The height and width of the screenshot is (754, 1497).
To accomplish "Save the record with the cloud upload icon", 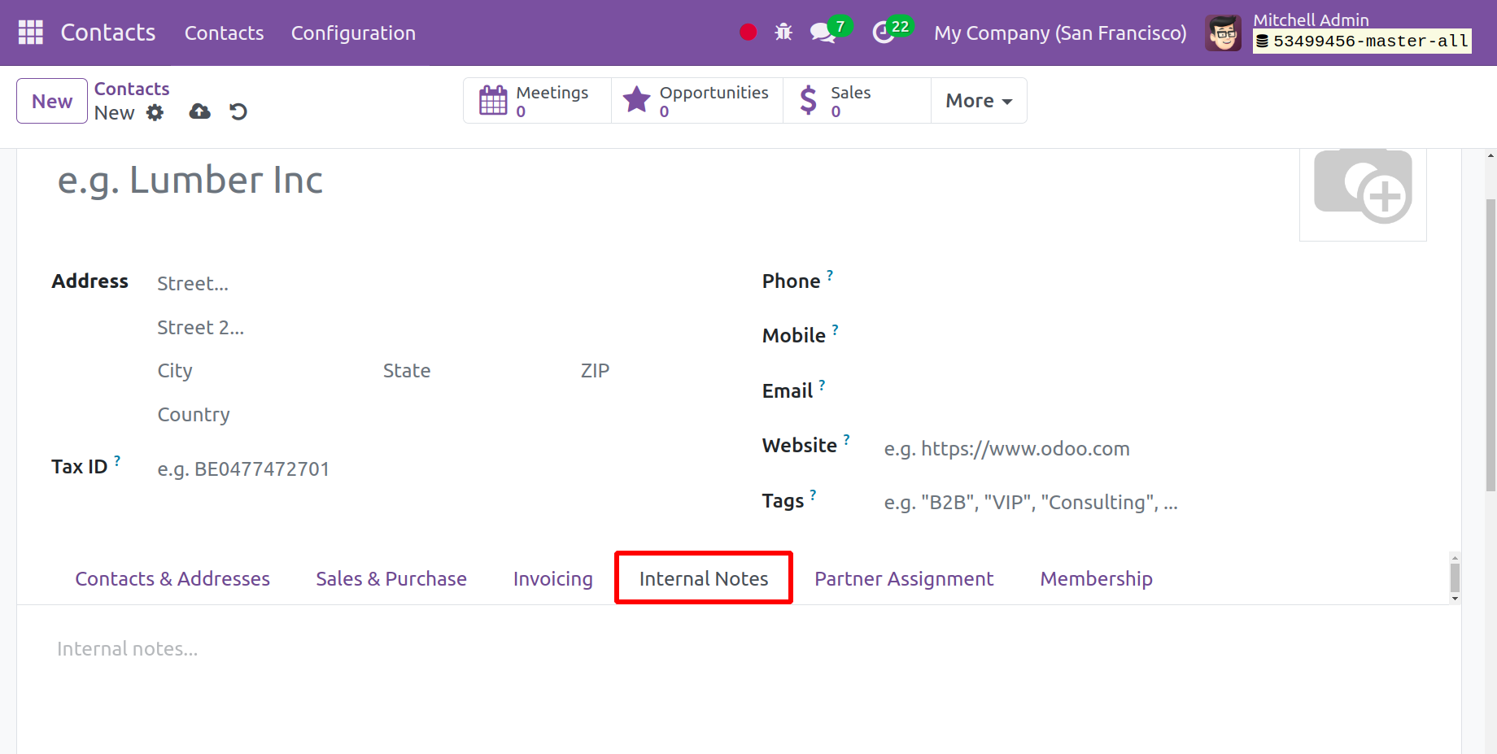I will pyautogui.click(x=199, y=112).
